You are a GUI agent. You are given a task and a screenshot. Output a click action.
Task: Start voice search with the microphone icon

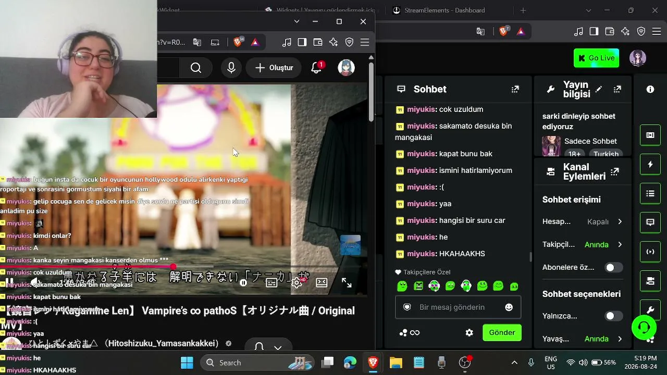point(231,68)
